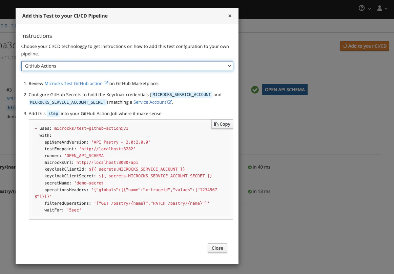Expand the chevron next to help icon

(x=369, y=8)
